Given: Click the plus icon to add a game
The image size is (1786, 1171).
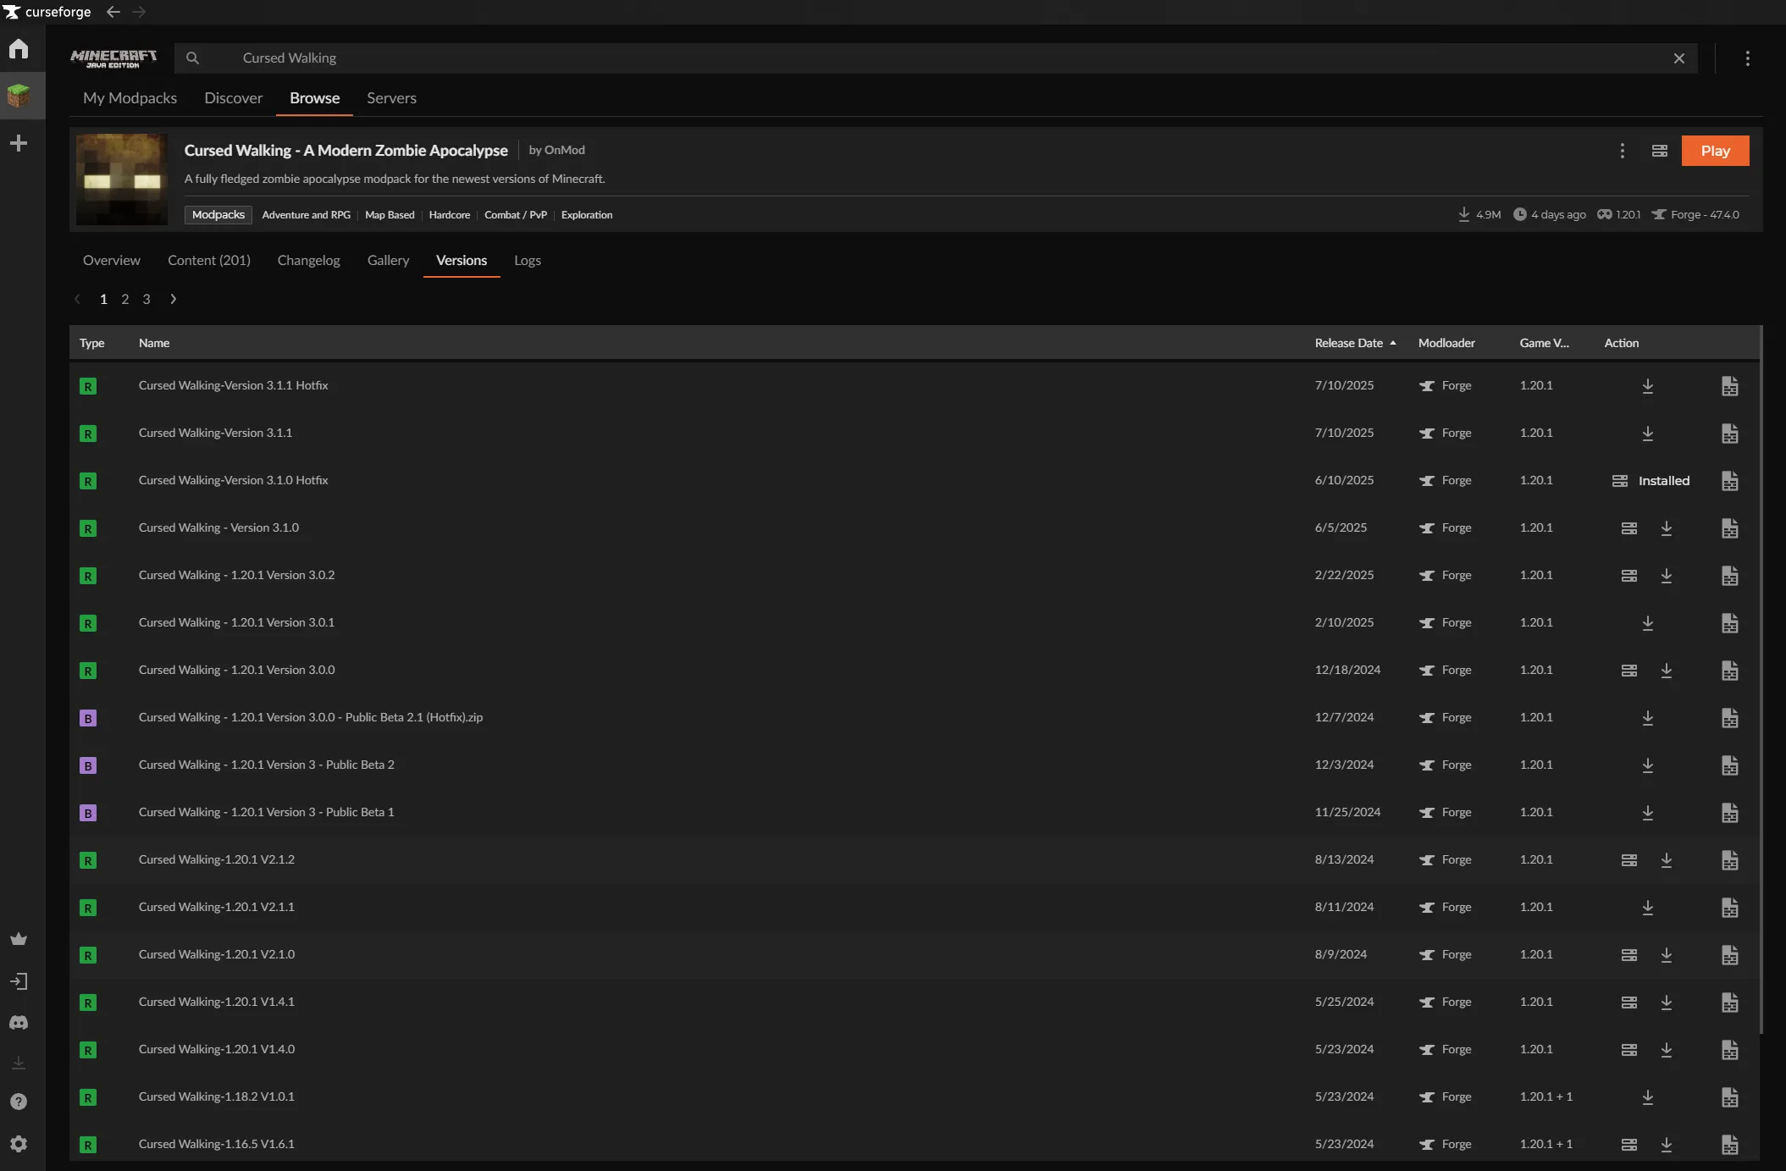Looking at the screenshot, I should (19, 143).
